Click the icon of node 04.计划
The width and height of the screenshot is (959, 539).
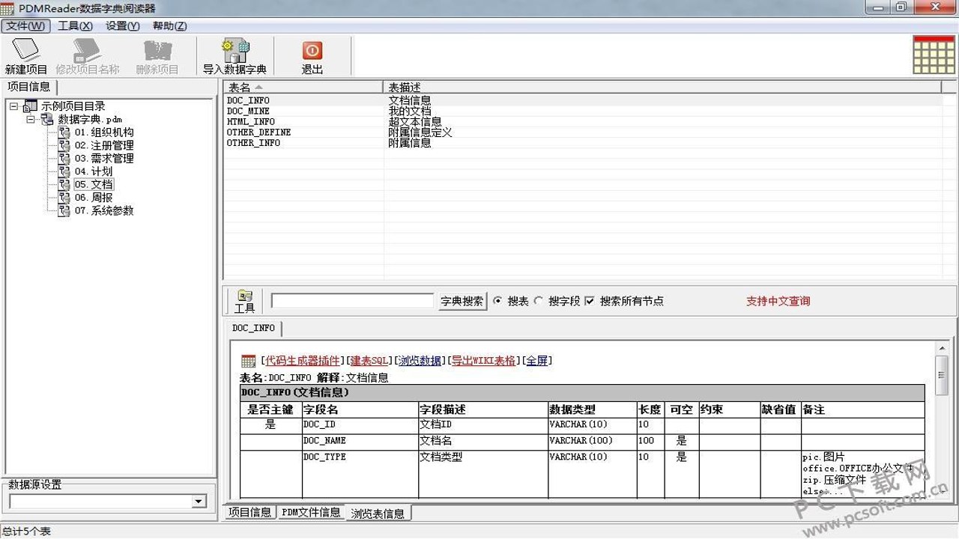pyautogui.click(x=64, y=171)
